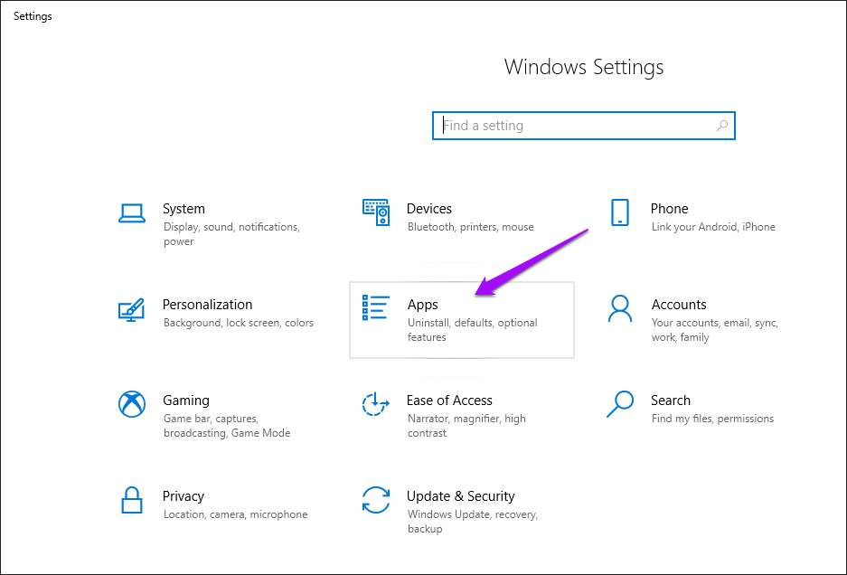847x575 pixels.
Task: Click the Devices keyboard and speaker icon
Action: [x=376, y=212]
